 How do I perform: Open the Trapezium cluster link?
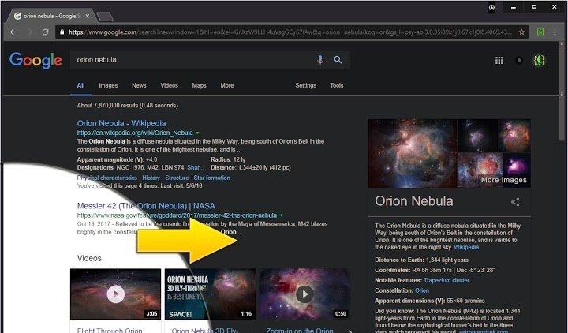pyautogui.click(x=447, y=280)
